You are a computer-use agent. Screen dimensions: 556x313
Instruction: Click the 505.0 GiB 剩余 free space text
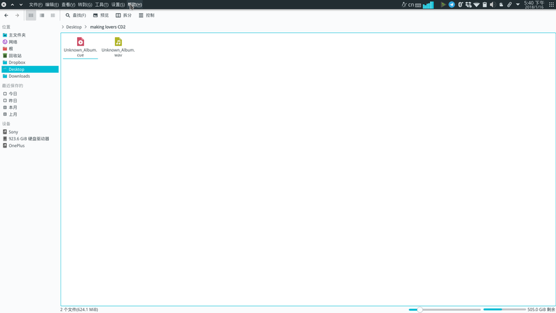541,310
